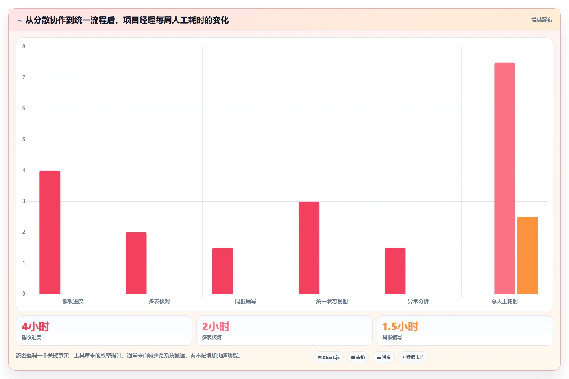Click the y-axis value 4
Viewport: 569px width, 379px height.
[x=24, y=171]
